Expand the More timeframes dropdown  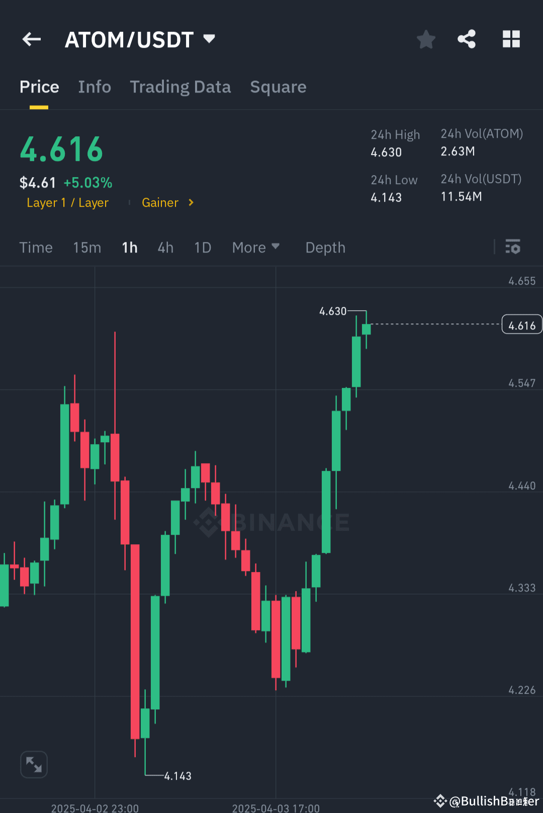[256, 247]
